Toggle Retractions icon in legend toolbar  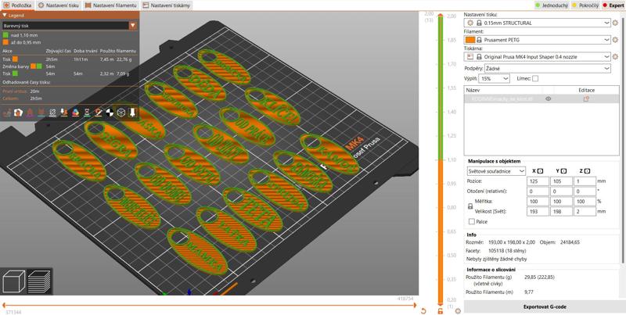30,113
